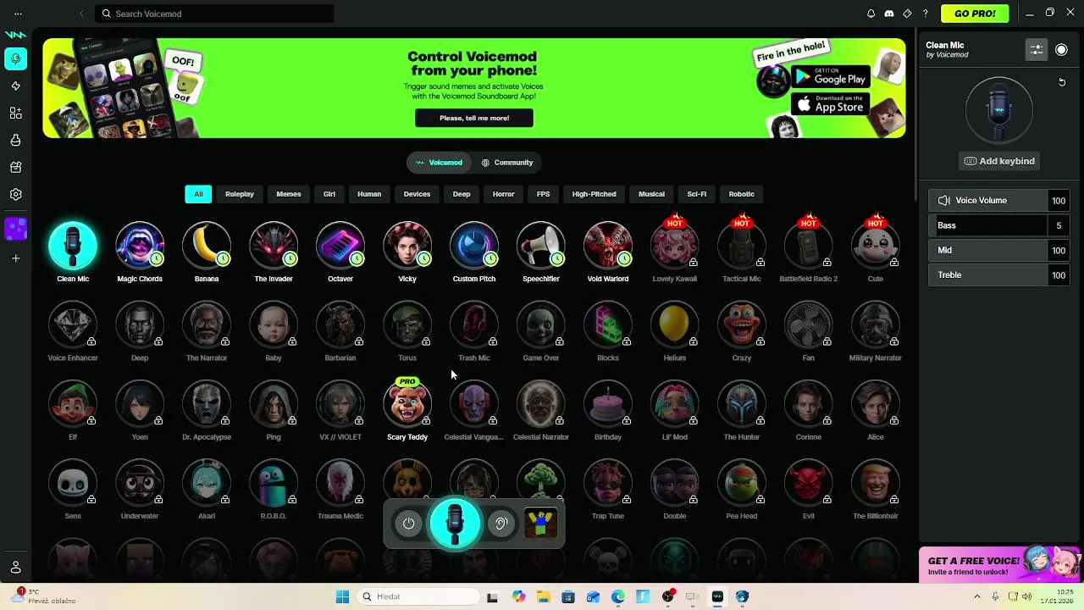Filter voices by Robotic

click(x=742, y=194)
